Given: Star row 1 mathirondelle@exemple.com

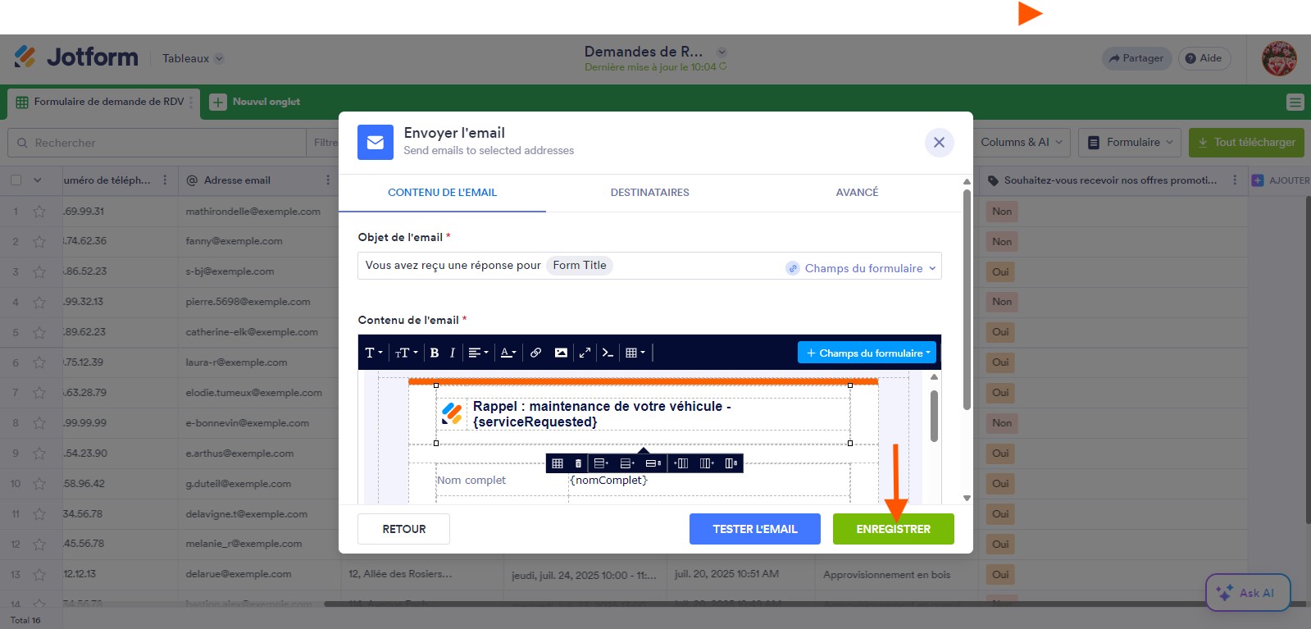Looking at the screenshot, I should [x=39, y=212].
